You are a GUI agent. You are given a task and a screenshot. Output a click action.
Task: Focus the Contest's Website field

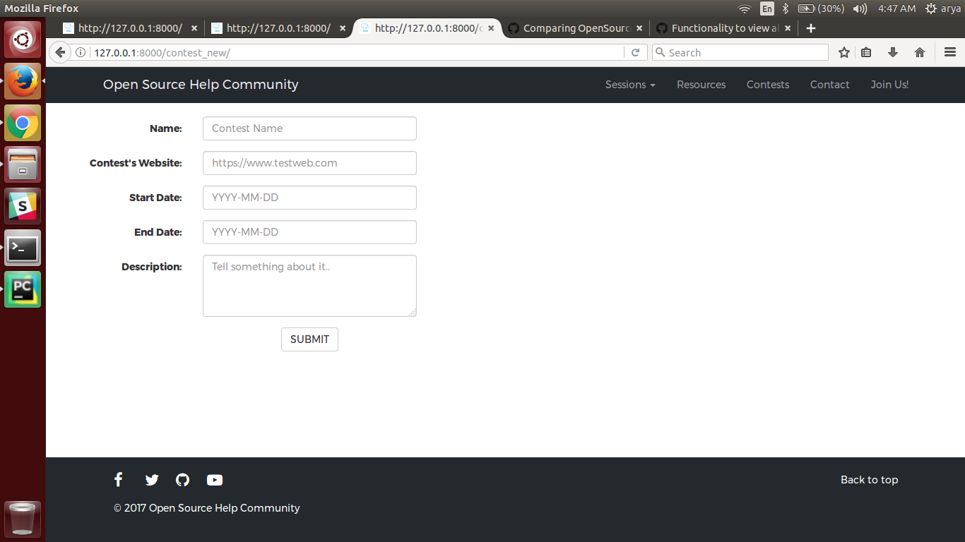pyautogui.click(x=309, y=163)
